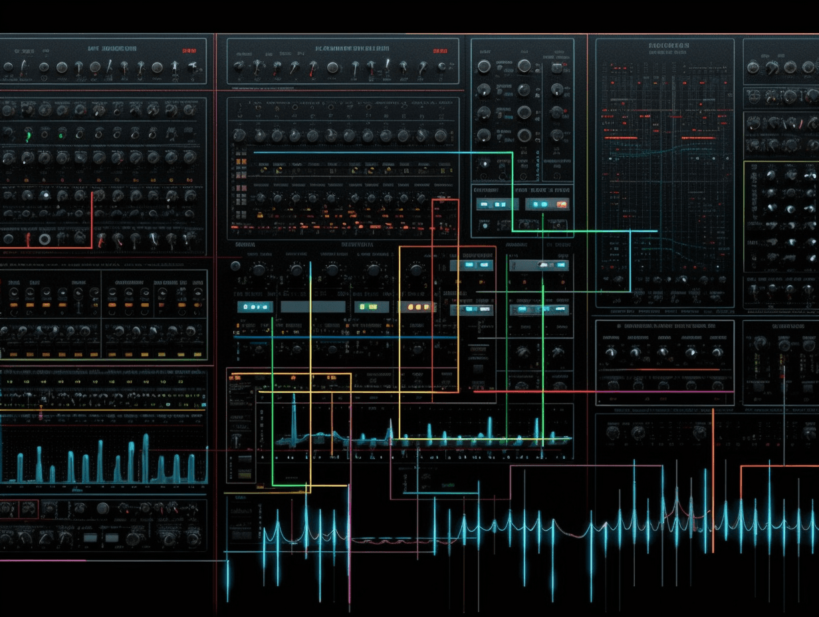Screen dimensions: 819x617
Task: Click the yellow-outlined knob matrix panel on the right
Action: pyautogui.click(x=781, y=217)
